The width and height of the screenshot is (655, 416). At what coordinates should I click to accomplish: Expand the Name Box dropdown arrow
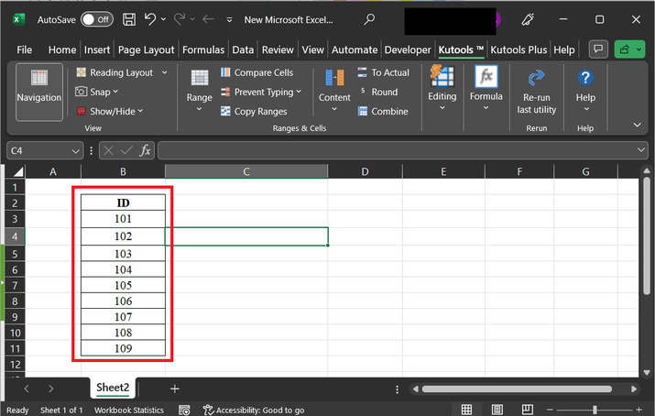(76, 150)
